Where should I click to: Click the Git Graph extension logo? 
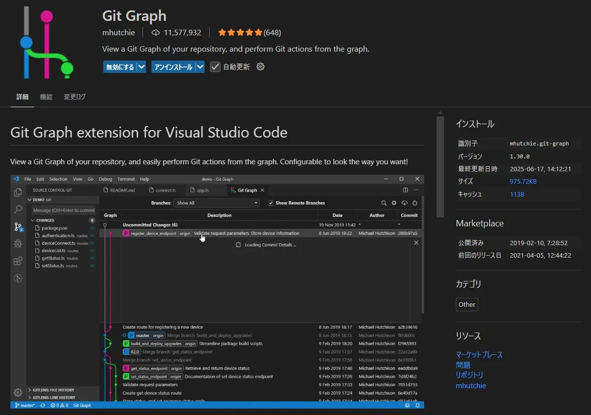coord(47,43)
